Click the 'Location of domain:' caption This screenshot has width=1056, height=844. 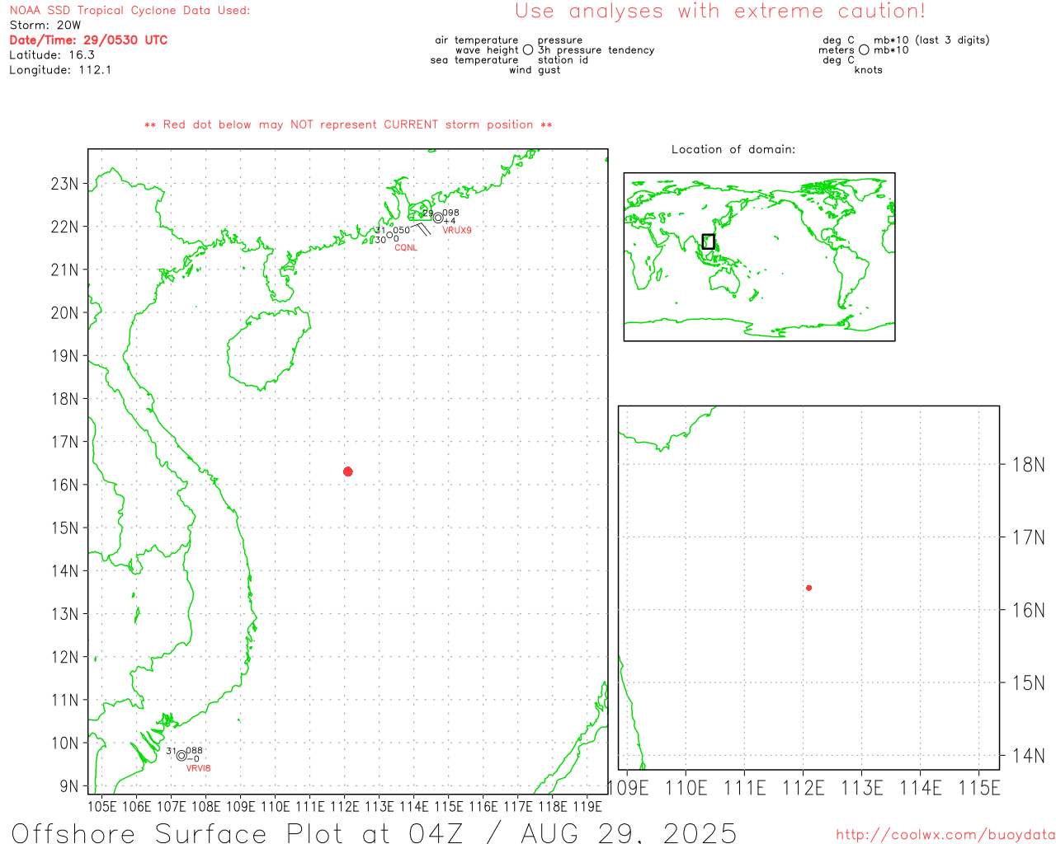tap(733, 149)
